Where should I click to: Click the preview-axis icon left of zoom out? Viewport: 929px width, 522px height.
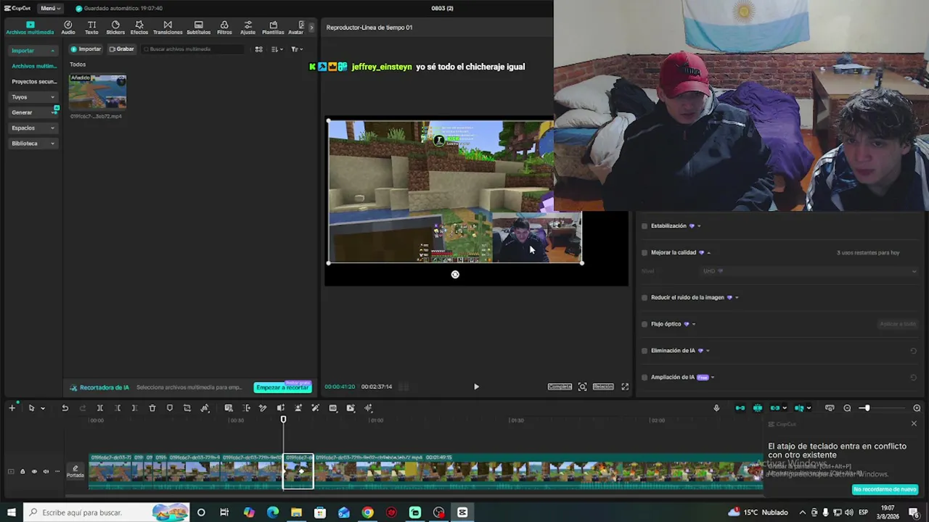tap(830, 408)
